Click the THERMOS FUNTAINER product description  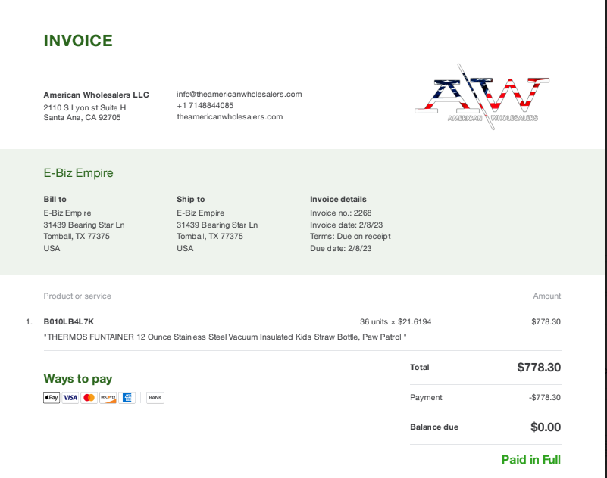click(x=225, y=337)
